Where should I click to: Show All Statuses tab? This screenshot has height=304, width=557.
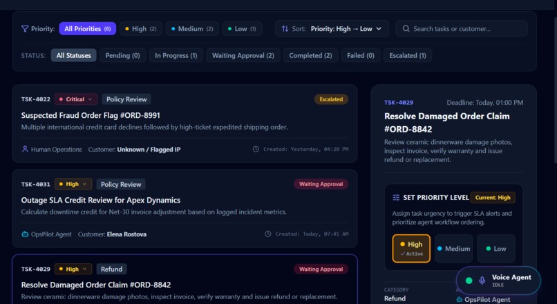pos(73,55)
